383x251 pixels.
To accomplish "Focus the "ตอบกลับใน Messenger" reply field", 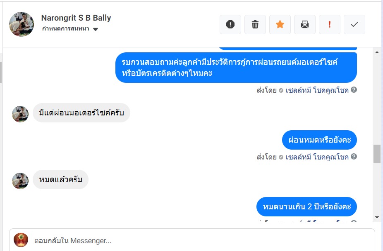I will (x=199, y=241).
